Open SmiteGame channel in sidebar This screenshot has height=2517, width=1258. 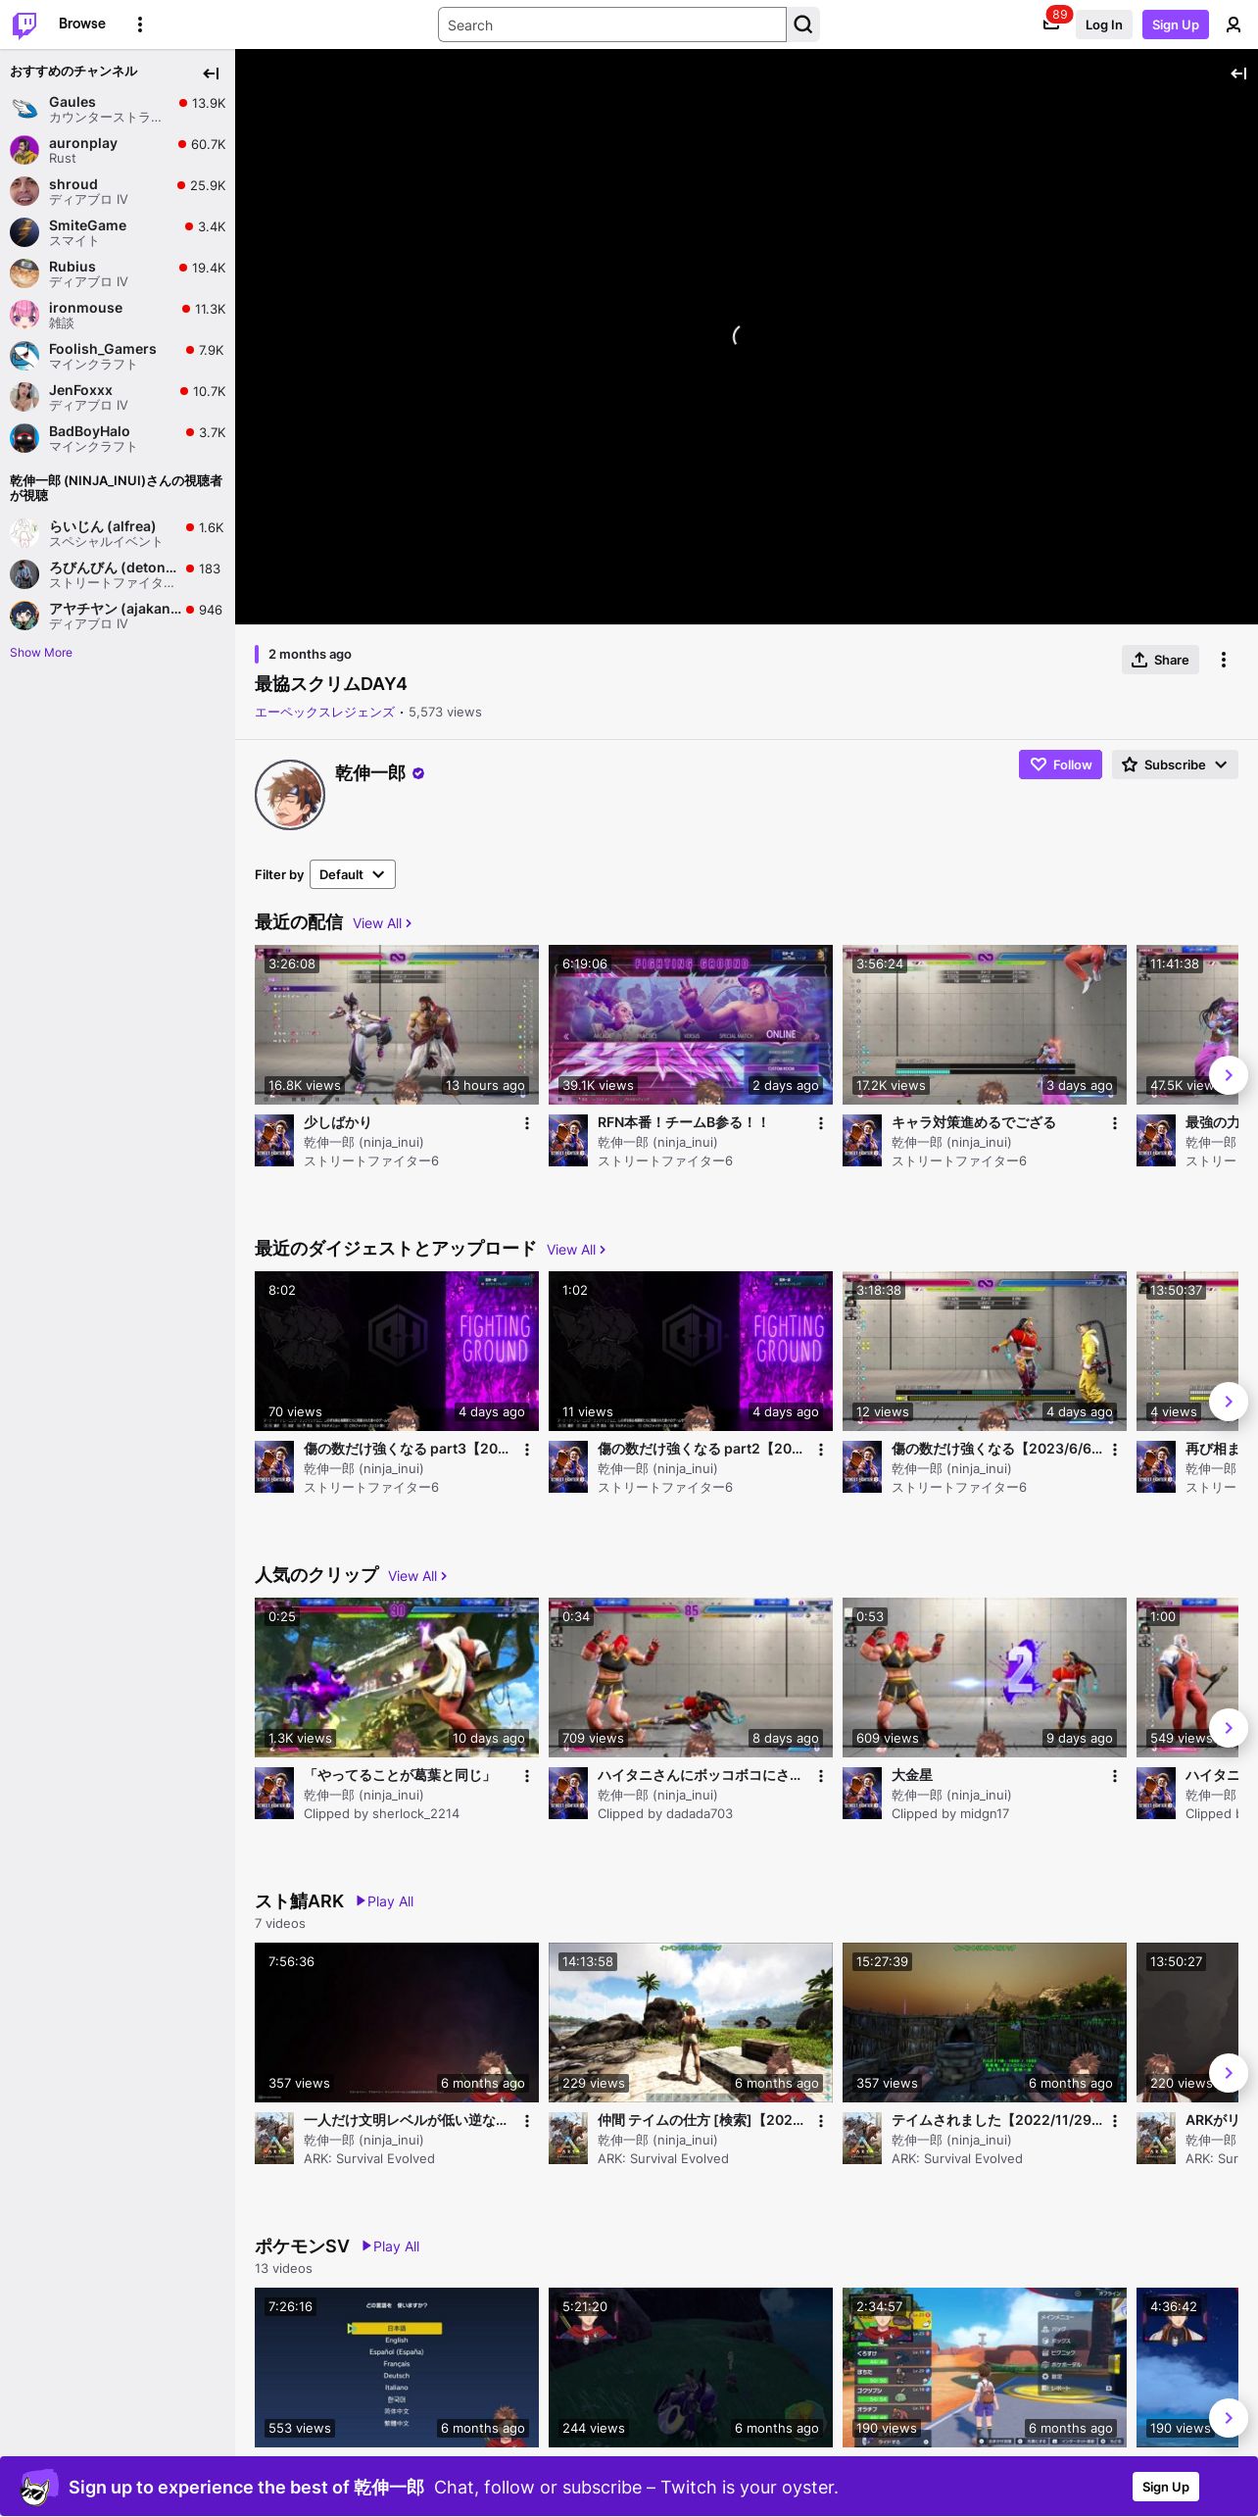118,232
